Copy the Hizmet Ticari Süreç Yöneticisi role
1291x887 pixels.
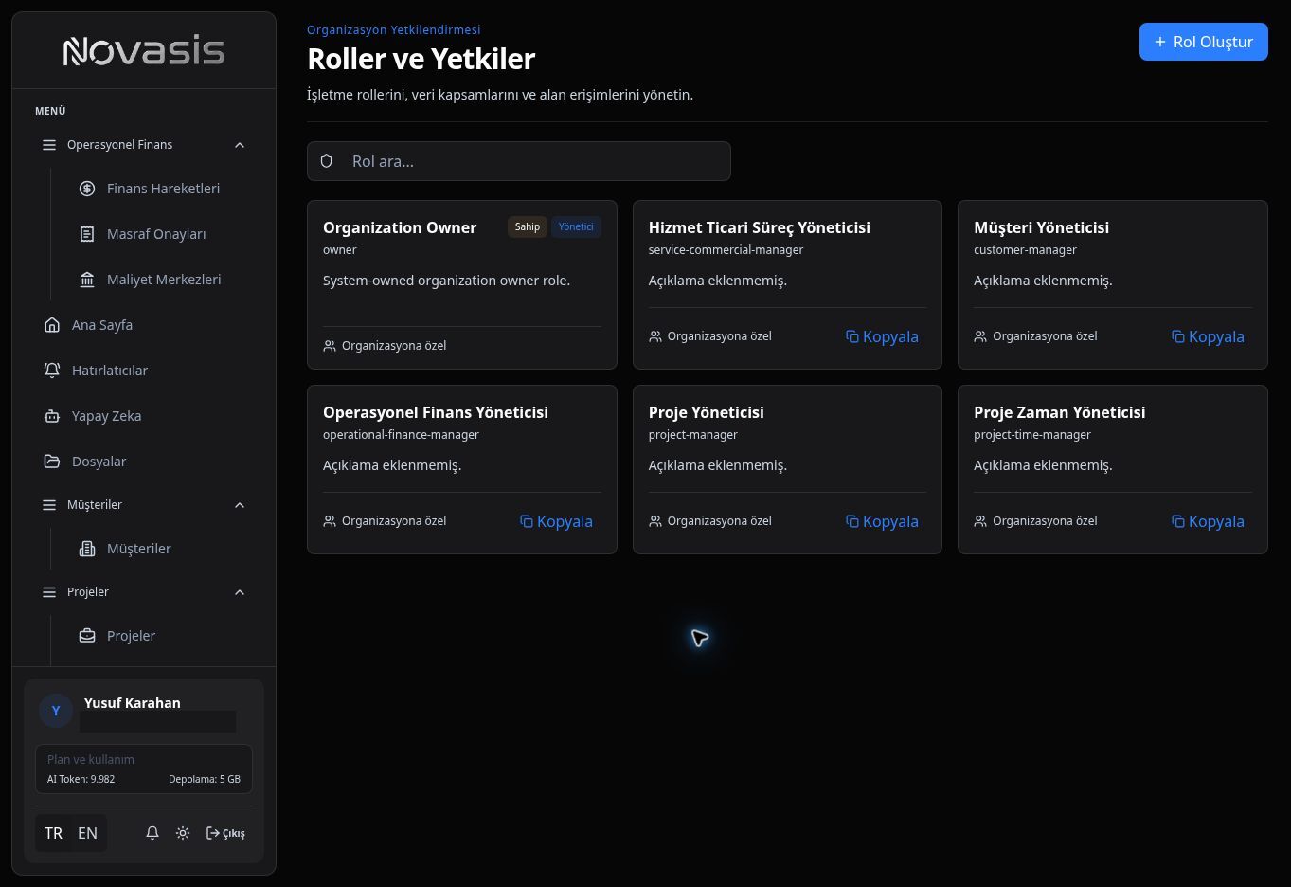click(x=882, y=336)
